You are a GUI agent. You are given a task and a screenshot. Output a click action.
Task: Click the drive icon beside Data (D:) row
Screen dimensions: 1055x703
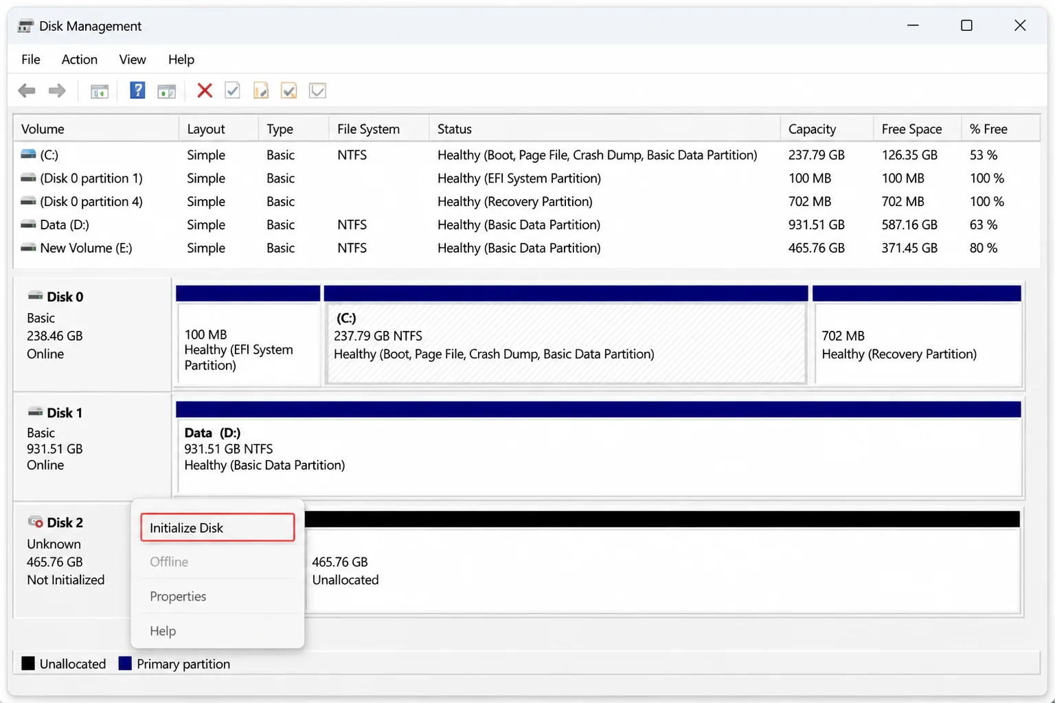click(28, 224)
